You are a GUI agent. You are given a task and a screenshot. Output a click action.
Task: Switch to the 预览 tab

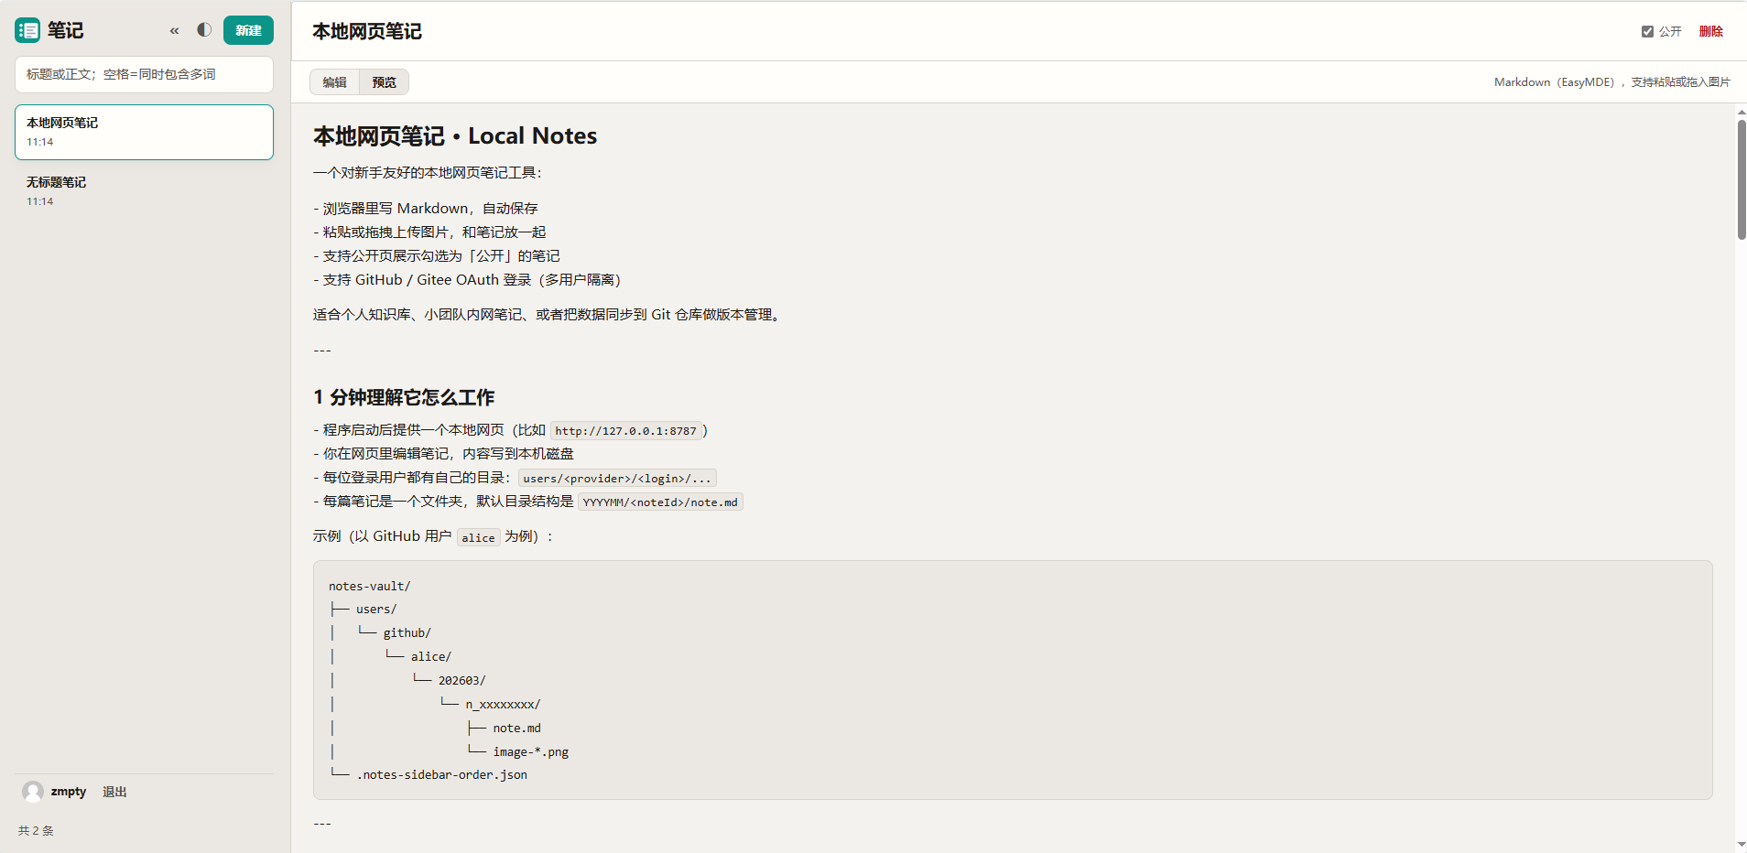[x=384, y=82]
